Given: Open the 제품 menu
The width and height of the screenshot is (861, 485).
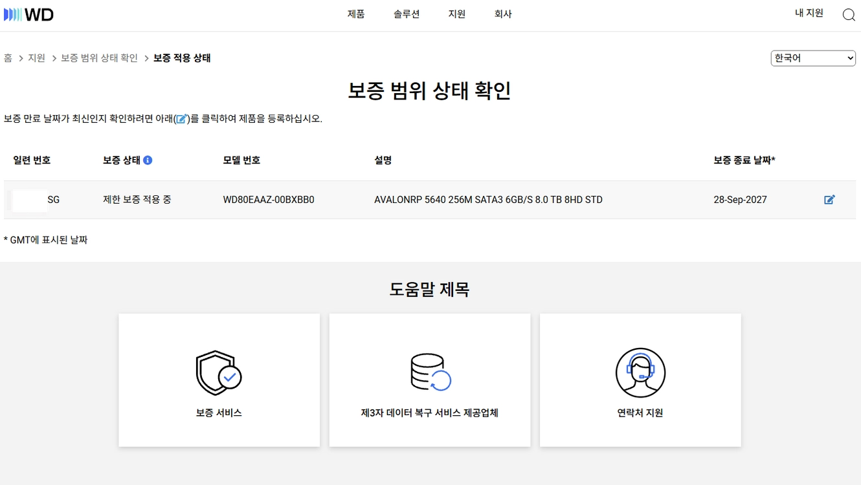Looking at the screenshot, I should click(x=356, y=14).
